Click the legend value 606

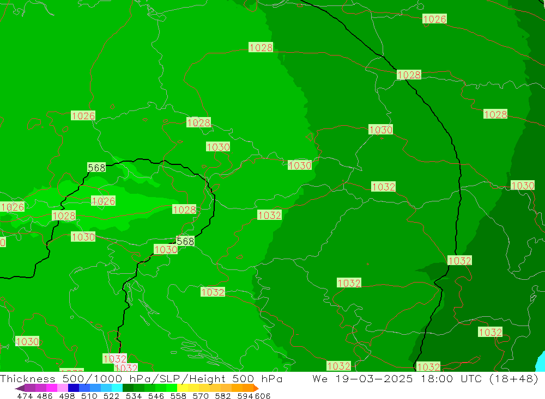[x=263, y=396]
